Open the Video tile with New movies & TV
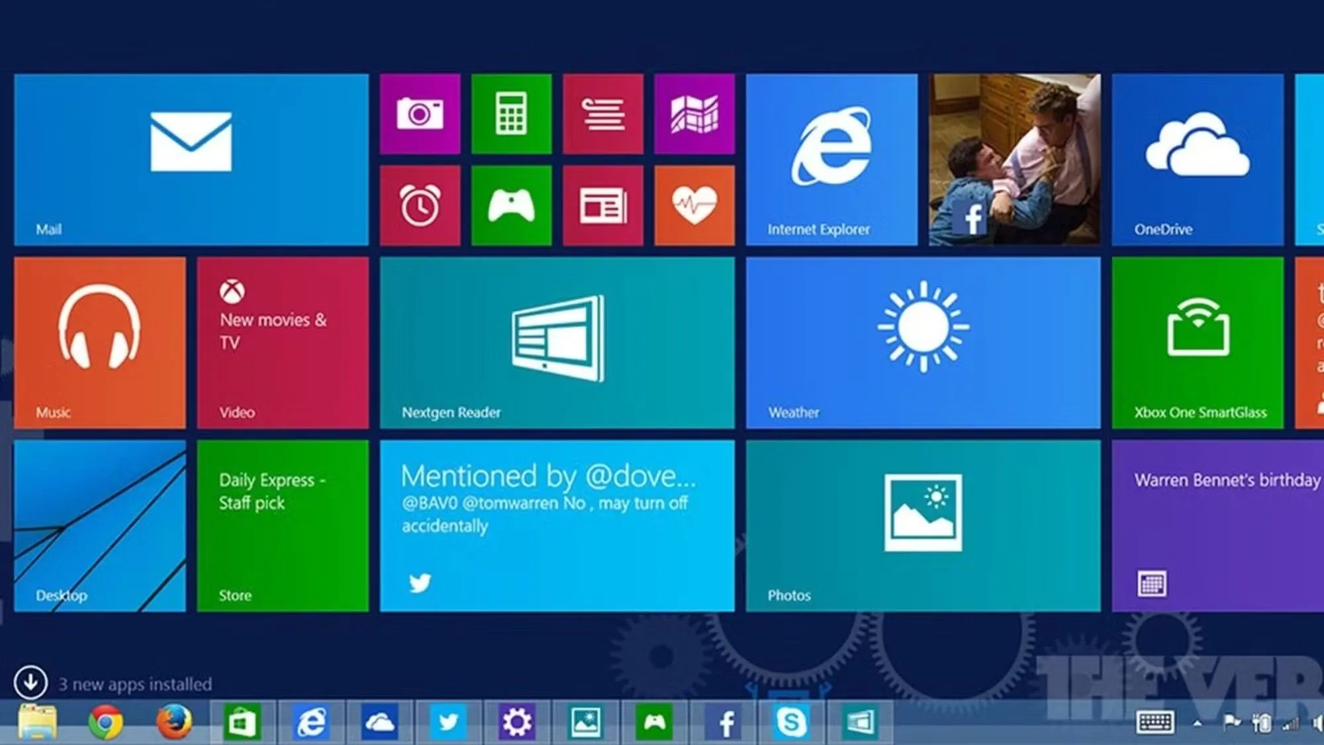Image resolution: width=1324 pixels, height=745 pixels. [x=283, y=342]
